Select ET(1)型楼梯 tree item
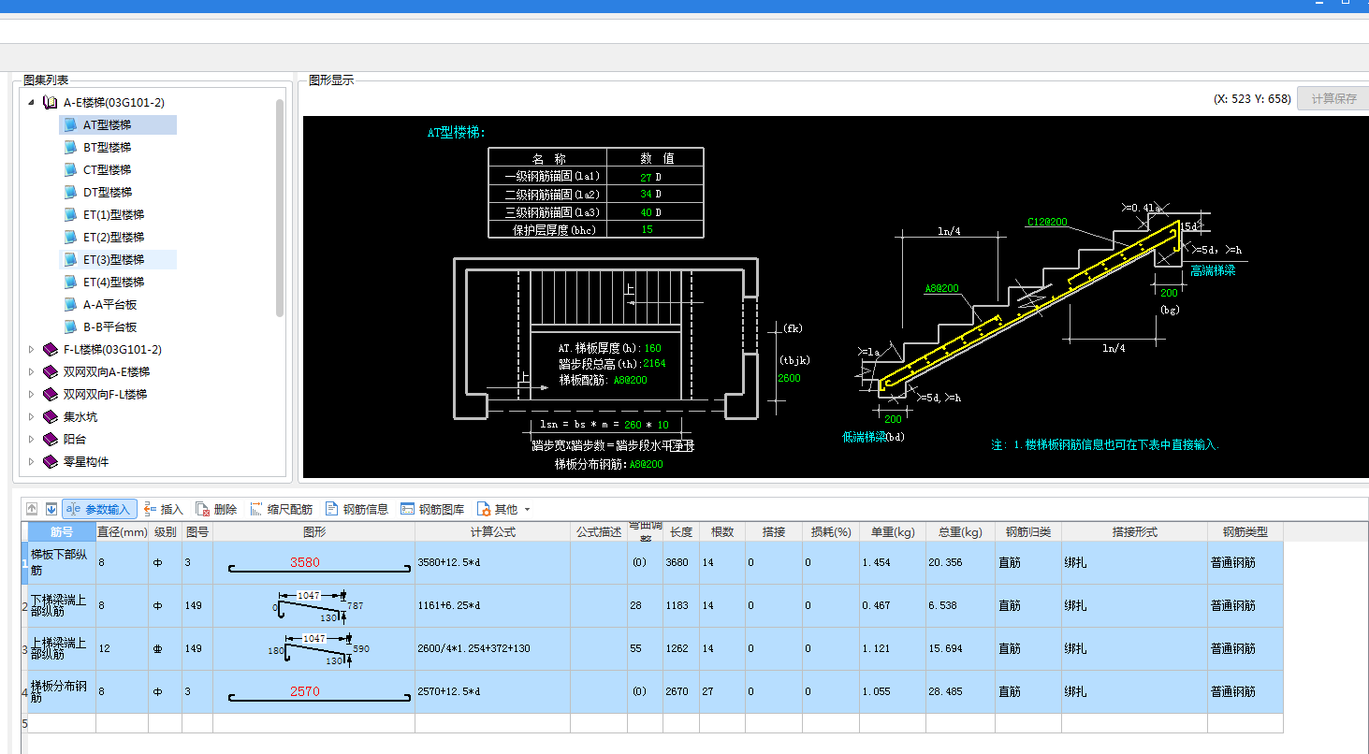The height and width of the screenshot is (754, 1369). 113,215
